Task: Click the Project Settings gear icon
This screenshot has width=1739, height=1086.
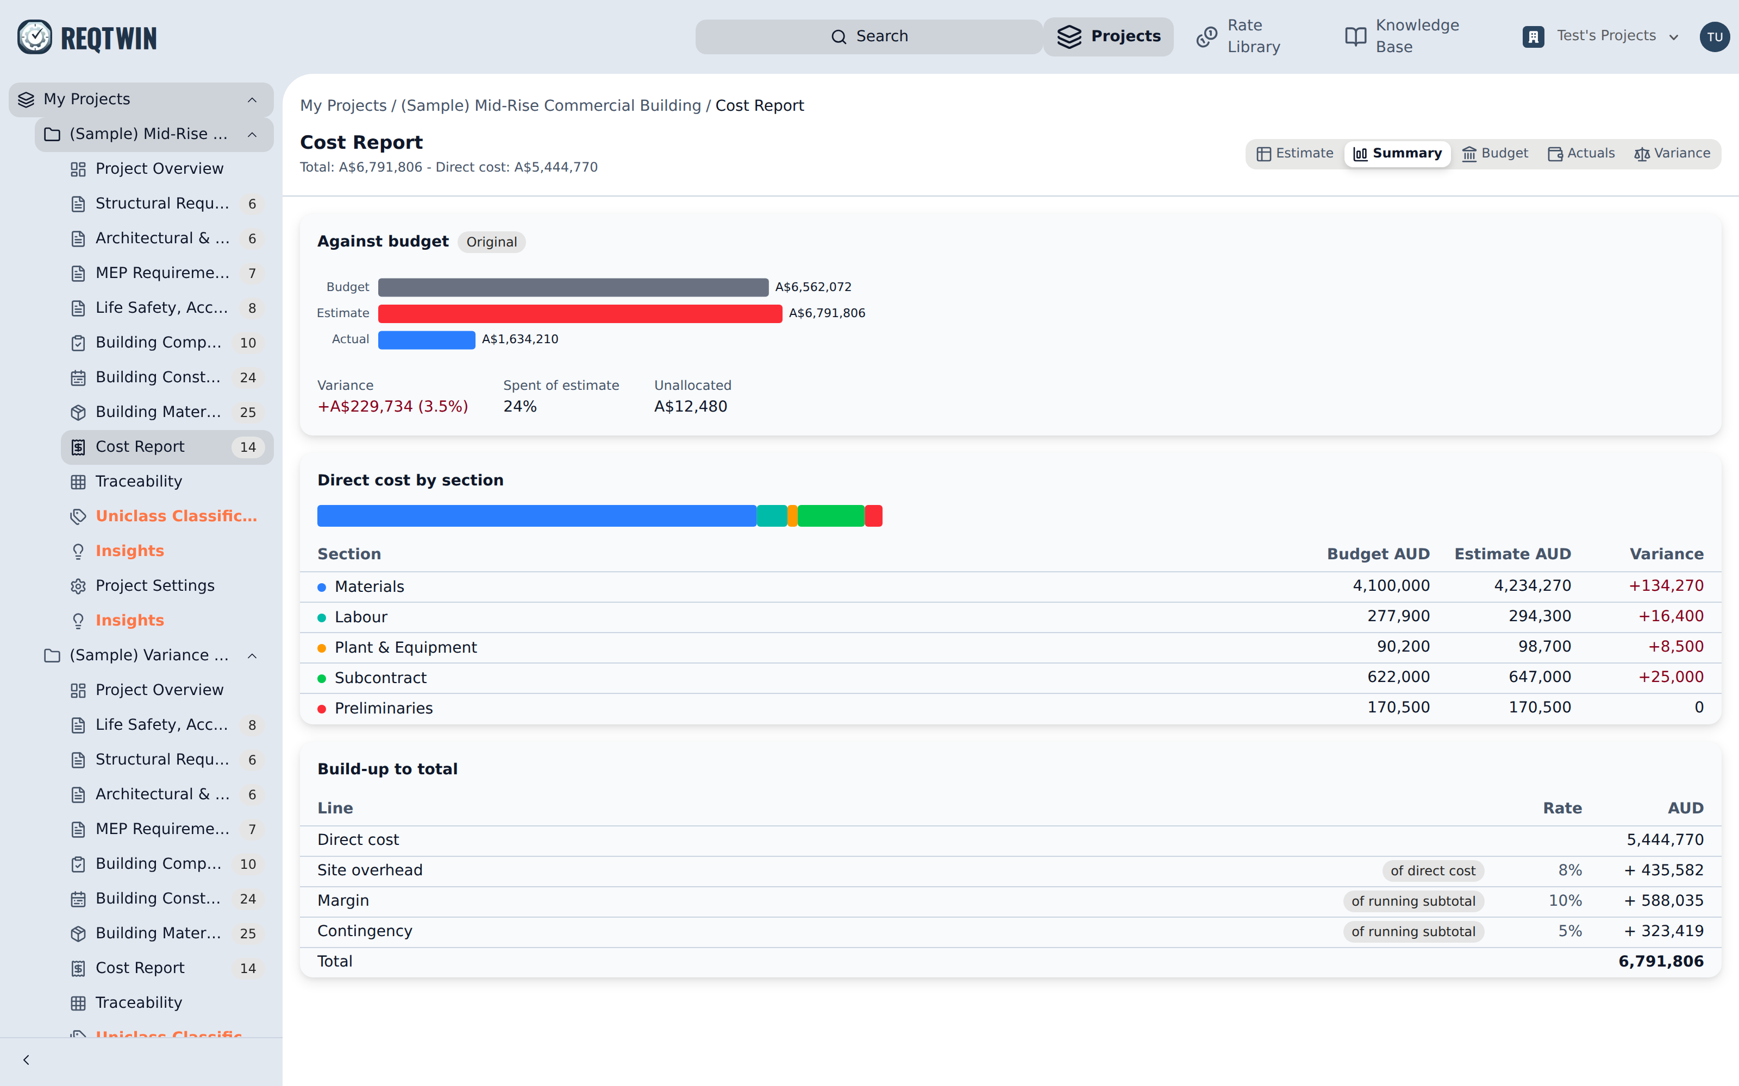Action: point(78,586)
